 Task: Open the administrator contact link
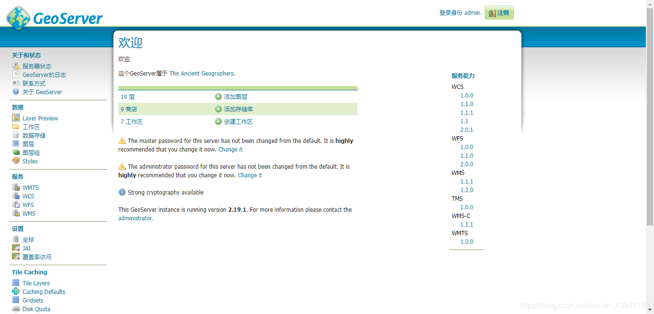[135, 218]
